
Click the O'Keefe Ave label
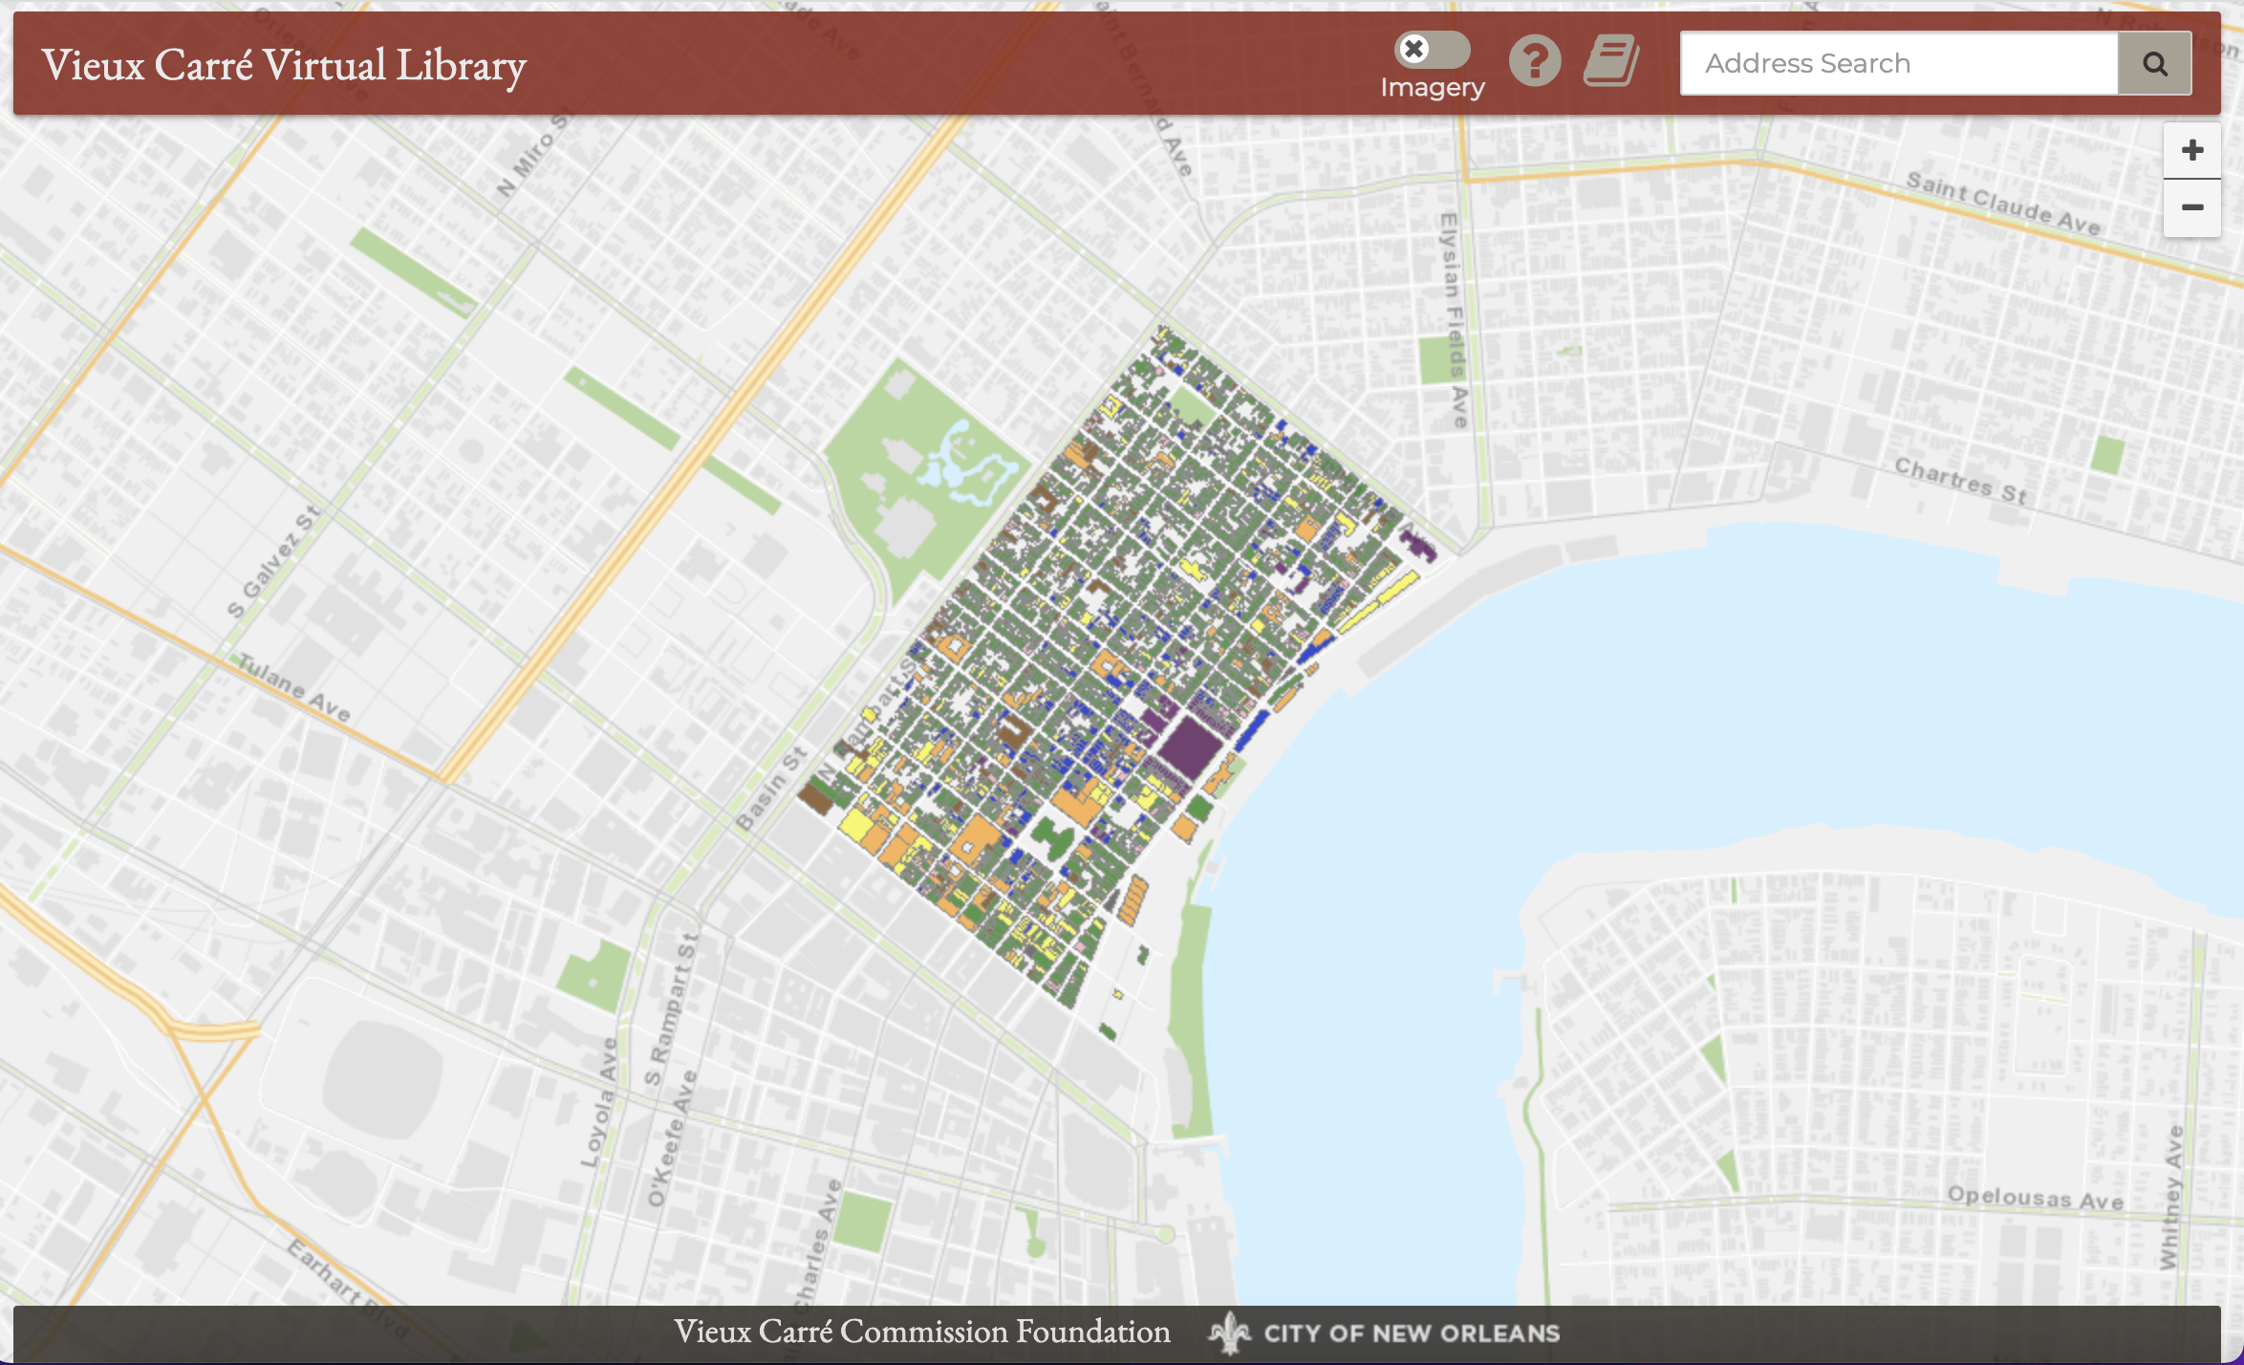pos(672,1139)
